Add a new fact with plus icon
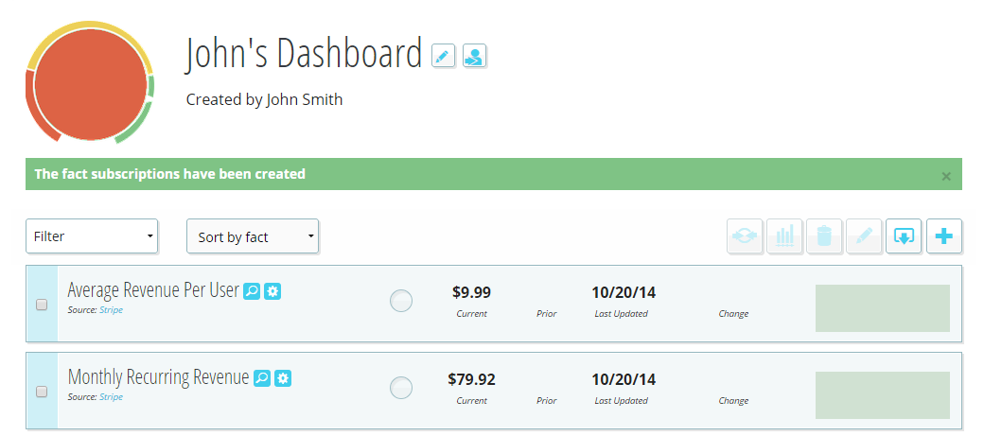 coord(944,235)
